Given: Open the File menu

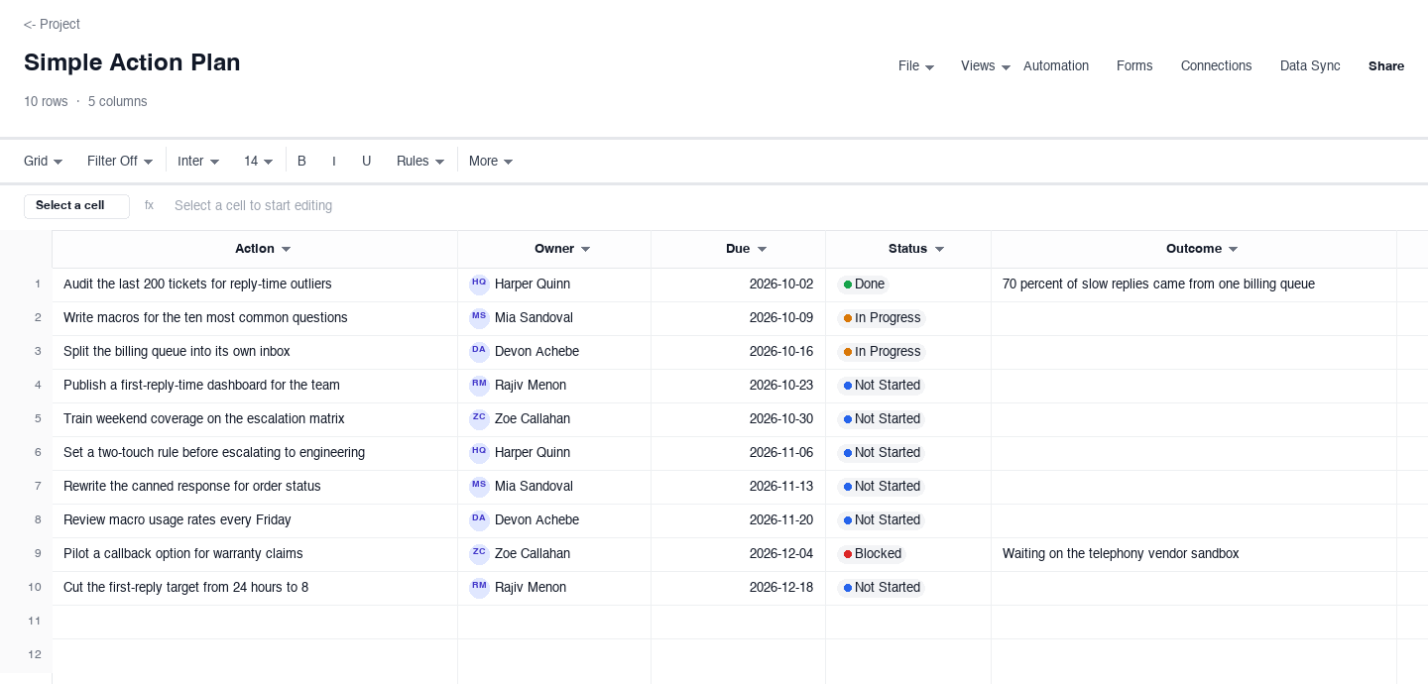Looking at the screenshot, I should coord(916,66).
